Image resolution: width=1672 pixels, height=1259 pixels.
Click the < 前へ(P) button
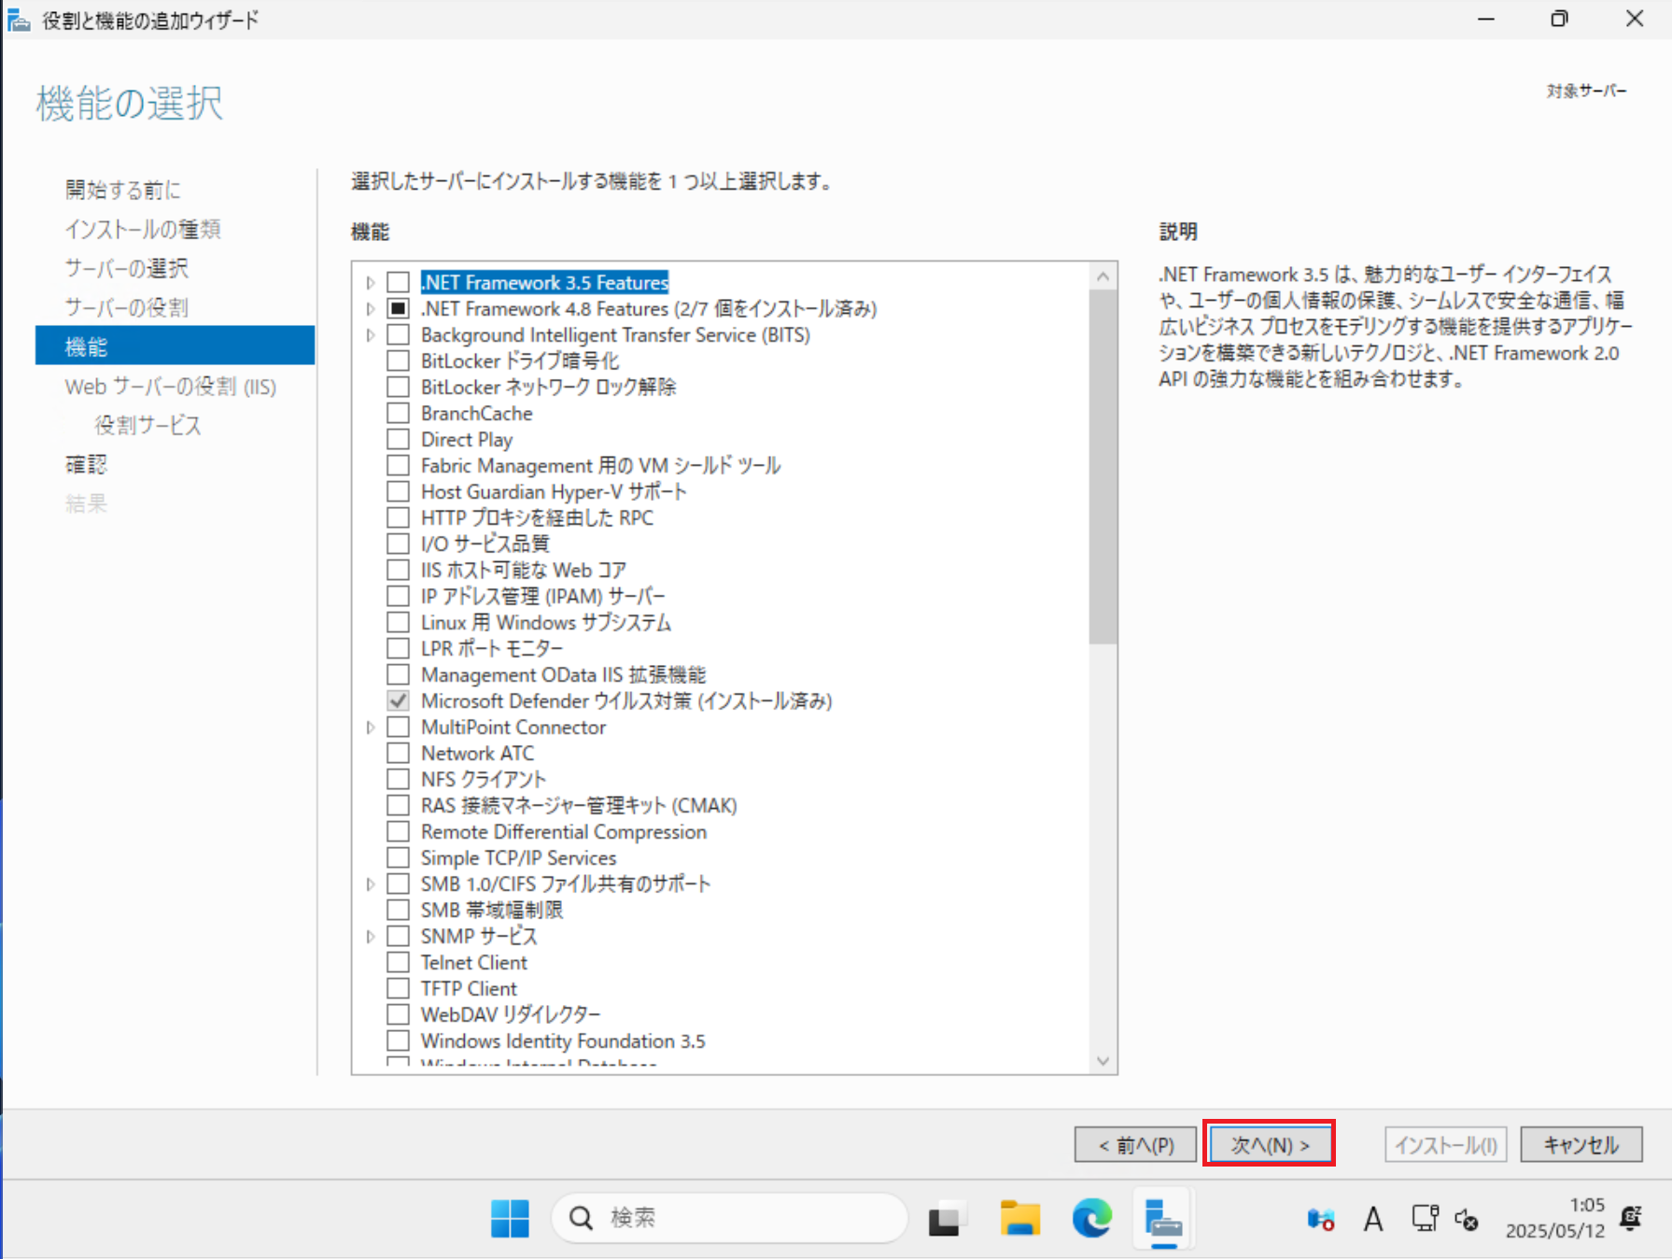[1135, 1144]
